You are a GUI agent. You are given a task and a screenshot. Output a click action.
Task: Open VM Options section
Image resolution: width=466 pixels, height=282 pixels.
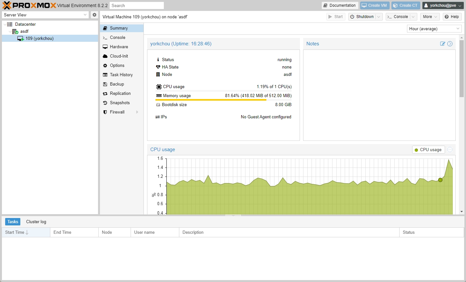tap(122, 66)
